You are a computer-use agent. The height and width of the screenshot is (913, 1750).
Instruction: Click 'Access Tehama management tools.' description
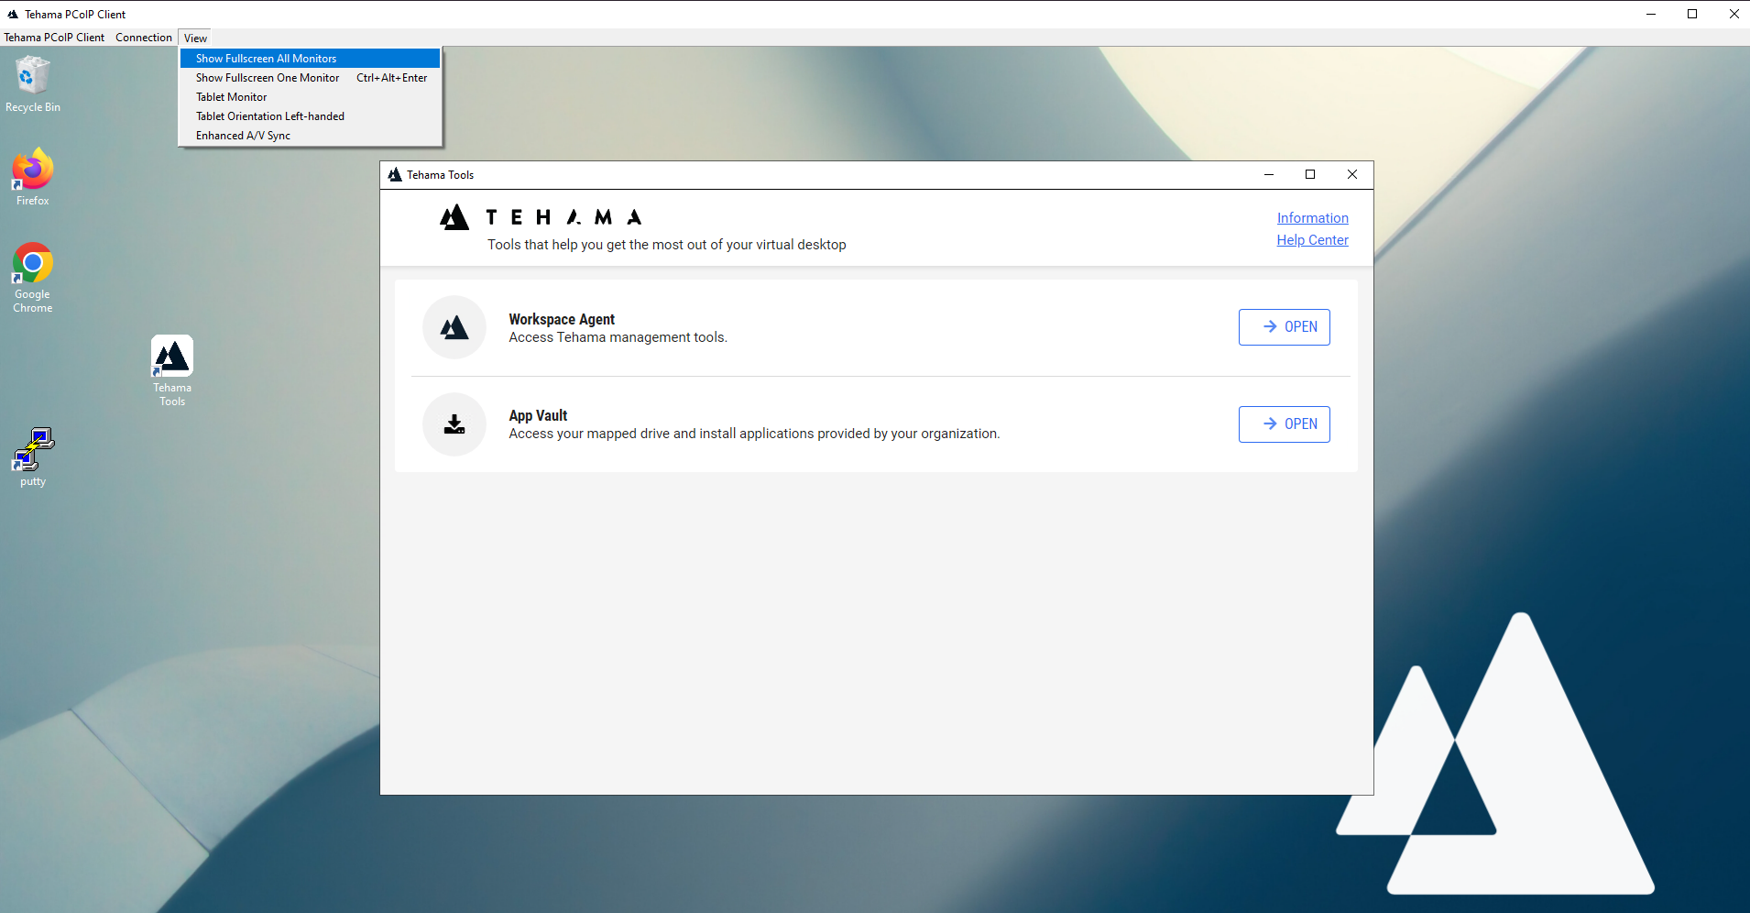(x=618, y=337)
